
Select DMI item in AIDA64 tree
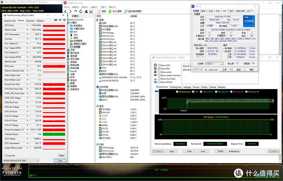pyautogui.click(x=74, y=32)
